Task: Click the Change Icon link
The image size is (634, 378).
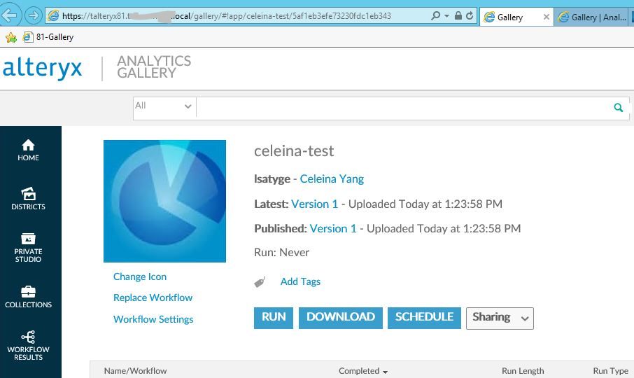Action: (x=140, y=276)
